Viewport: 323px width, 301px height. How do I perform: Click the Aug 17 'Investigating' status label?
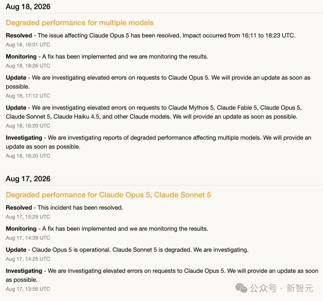pyautogui.click(x=24, y=271)
